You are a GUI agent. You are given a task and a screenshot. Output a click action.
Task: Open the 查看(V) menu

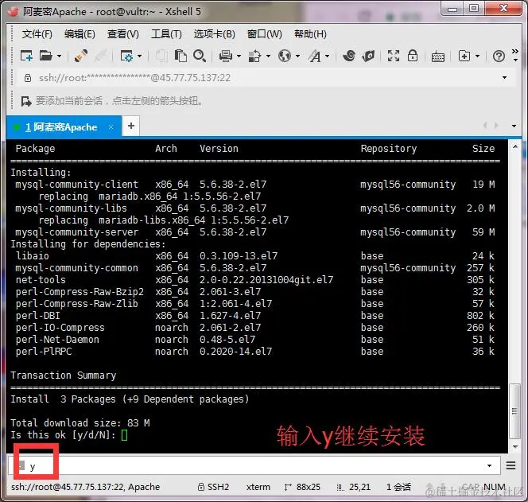click(123, 34)
